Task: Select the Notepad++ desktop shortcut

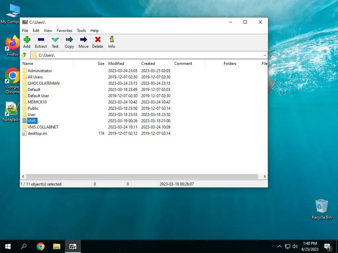Action: click(x=11, y=112)
